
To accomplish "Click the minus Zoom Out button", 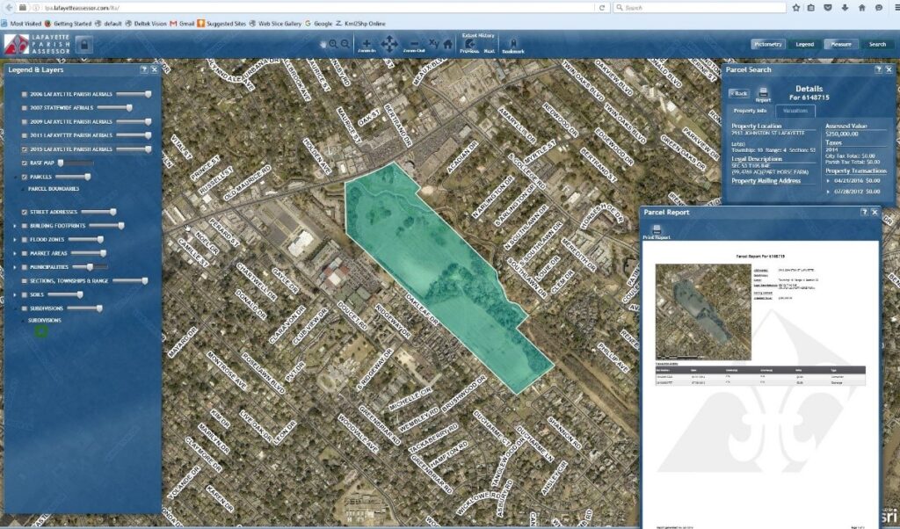I will pos(414,45).
